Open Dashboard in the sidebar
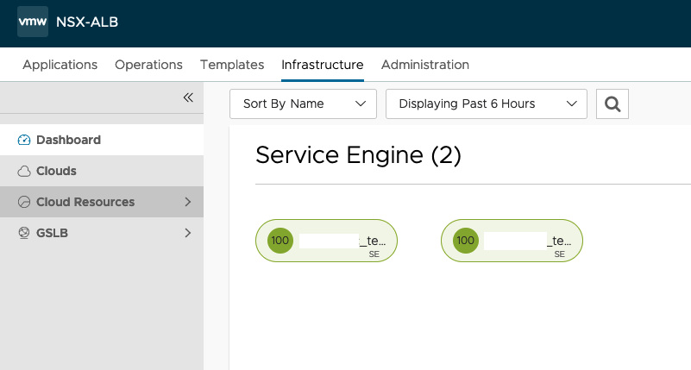 102,140
